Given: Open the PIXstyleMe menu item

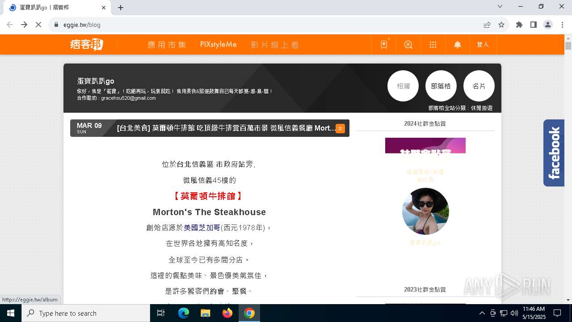Looking at the screenshot, I should click(x=219, y=45).
